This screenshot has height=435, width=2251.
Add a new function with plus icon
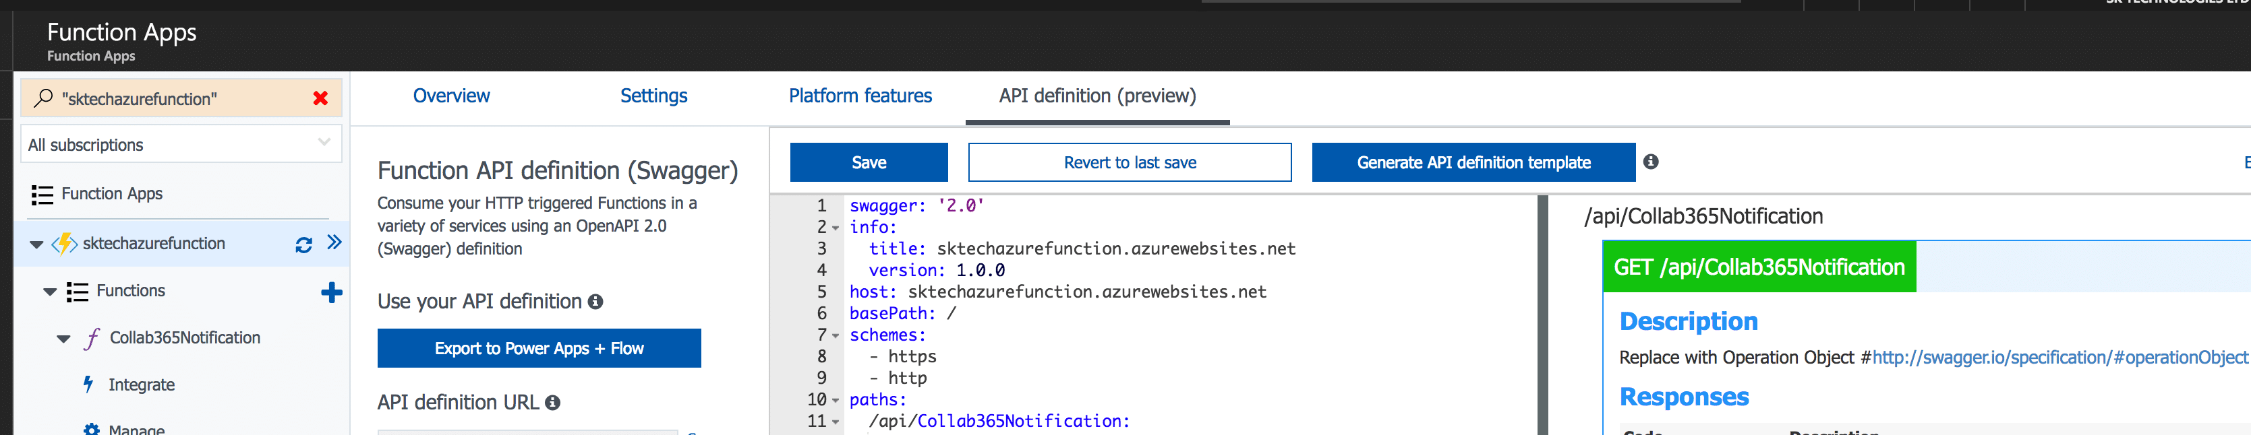pos(331,292)
